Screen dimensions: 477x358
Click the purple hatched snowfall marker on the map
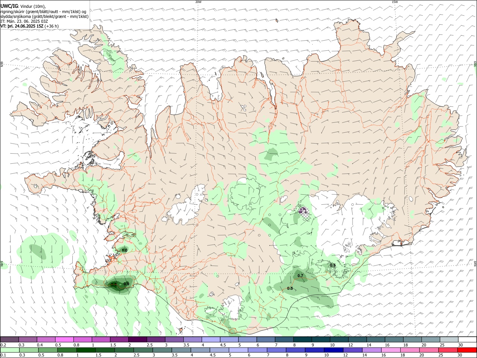[x=305, y=214]
